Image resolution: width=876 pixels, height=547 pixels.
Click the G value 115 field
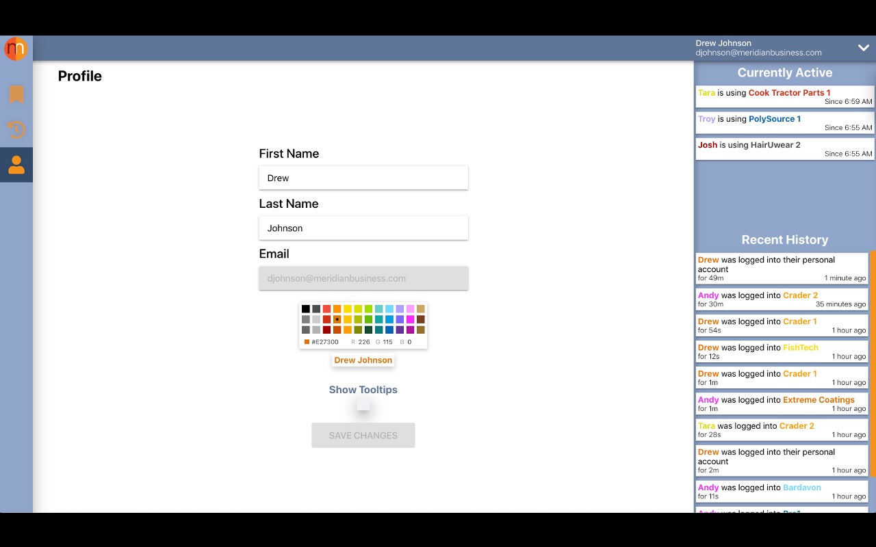pyautogui.click(x=387, y=342)
